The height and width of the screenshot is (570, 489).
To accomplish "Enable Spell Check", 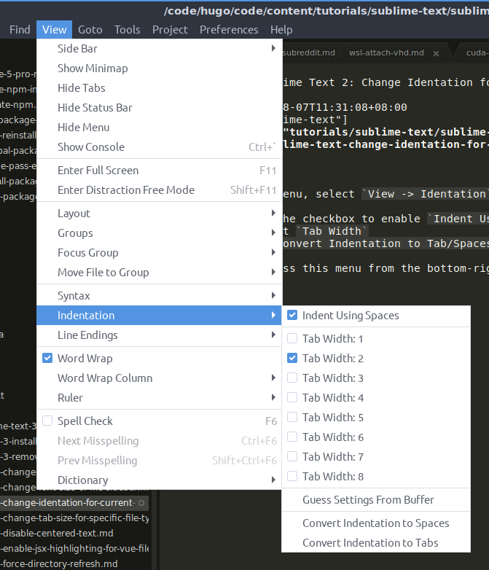I will (x=47, y=421).
